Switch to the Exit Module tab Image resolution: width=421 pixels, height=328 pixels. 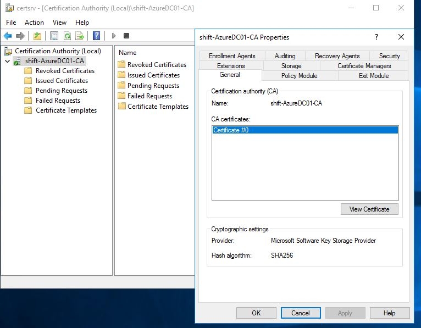point(374,76)
